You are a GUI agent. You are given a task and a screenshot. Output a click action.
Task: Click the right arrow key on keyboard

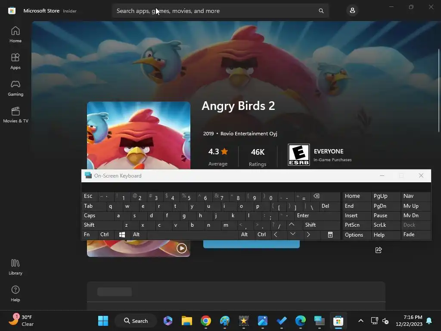pos(312,234)
